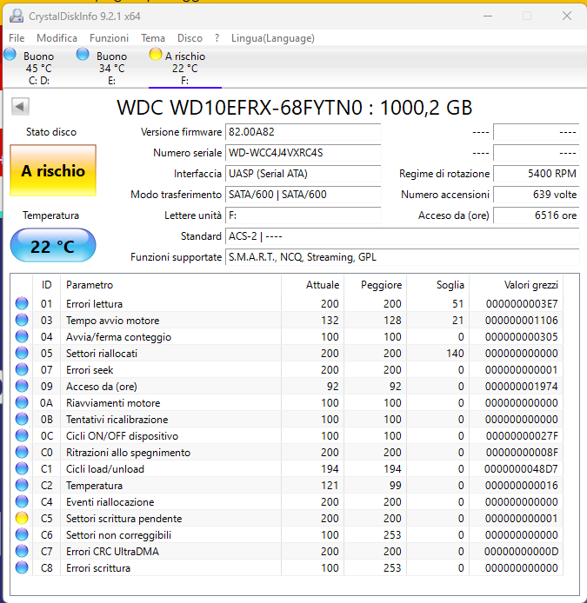The image size is (587, 603).
Task: Click the 'Stato disco' label
Action: pyautogui.click(x=51, y=132)
